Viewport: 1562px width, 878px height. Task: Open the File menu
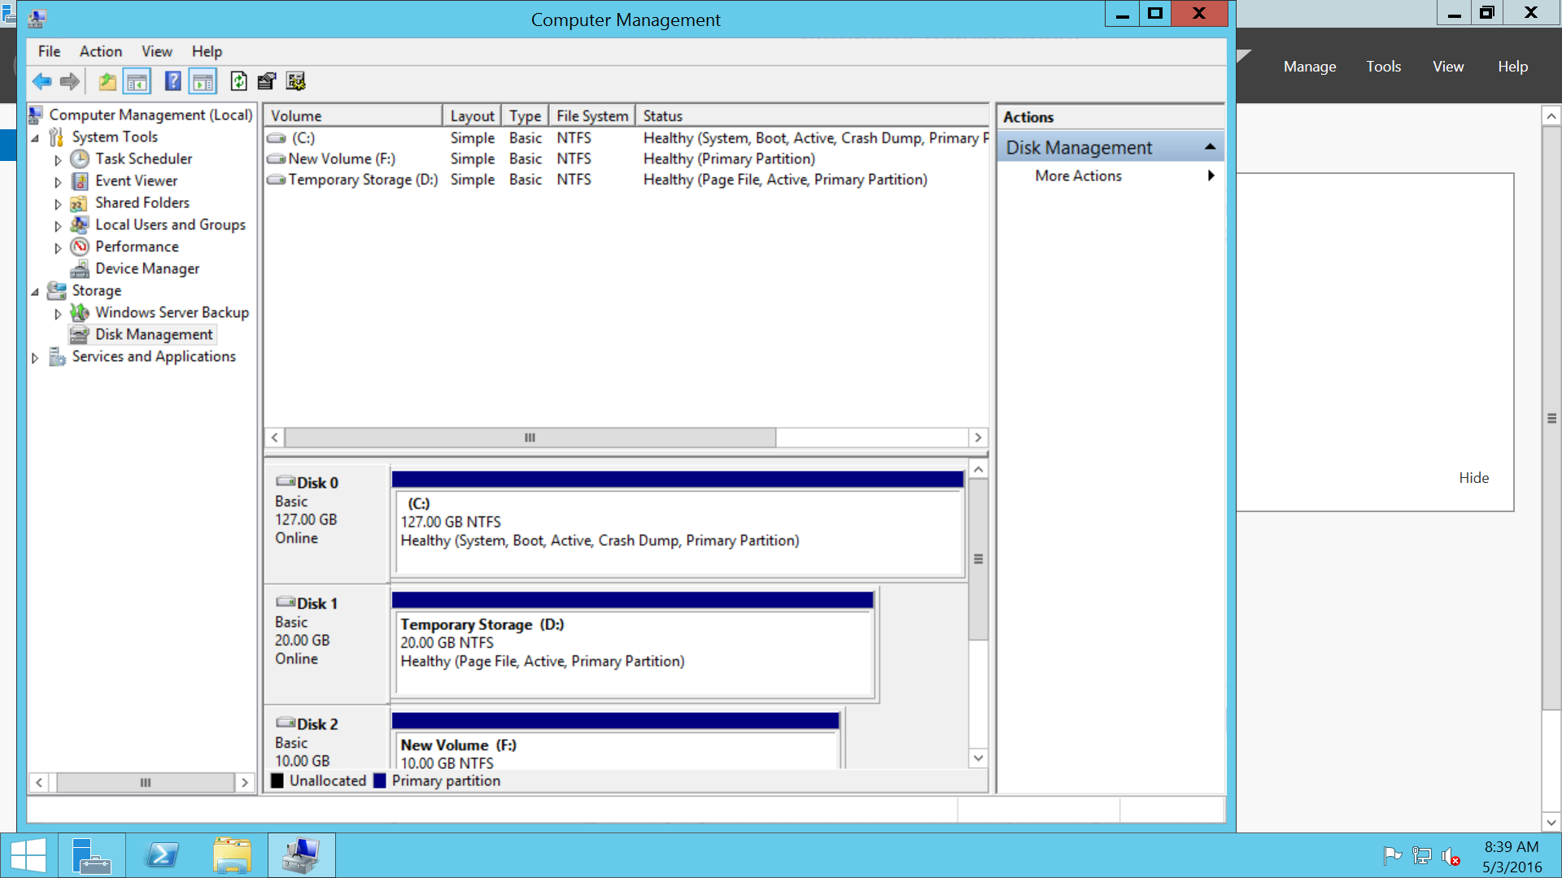[x=49, y=51]
